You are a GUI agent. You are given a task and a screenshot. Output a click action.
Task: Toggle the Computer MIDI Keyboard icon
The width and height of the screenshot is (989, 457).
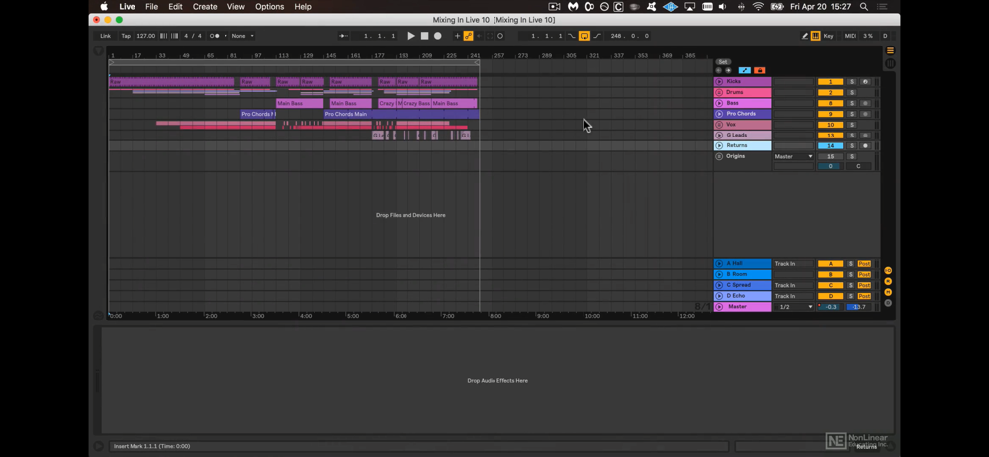(816, 36)
